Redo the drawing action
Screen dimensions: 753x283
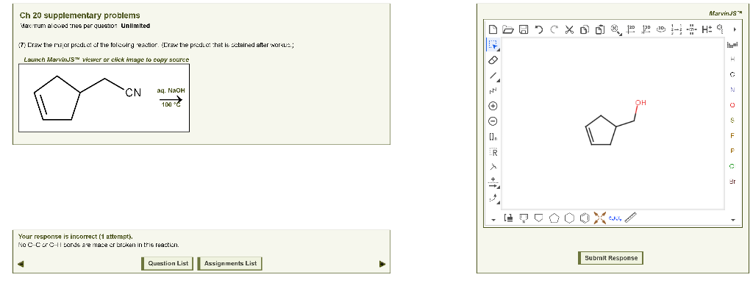tap(554, 29)
